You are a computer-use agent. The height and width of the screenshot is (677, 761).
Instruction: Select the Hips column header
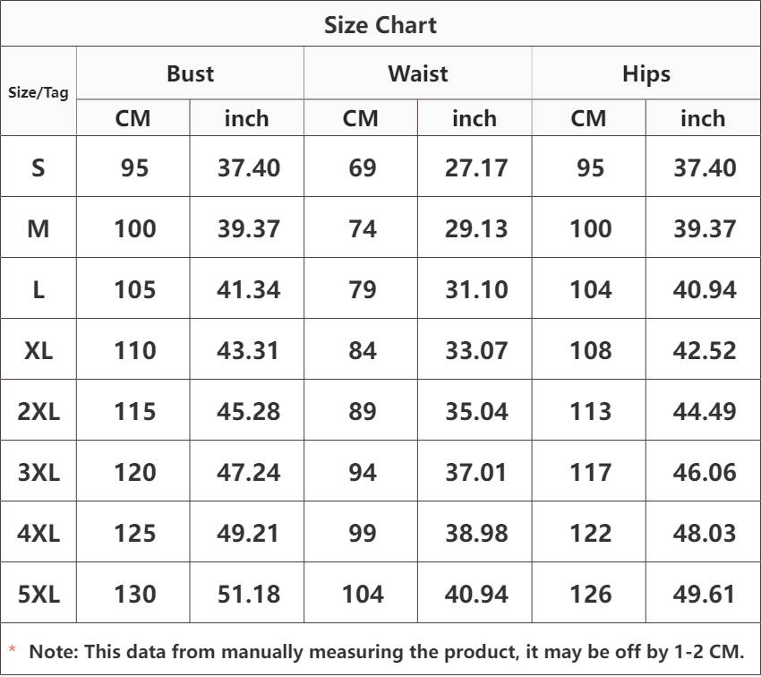click(646, 73)
